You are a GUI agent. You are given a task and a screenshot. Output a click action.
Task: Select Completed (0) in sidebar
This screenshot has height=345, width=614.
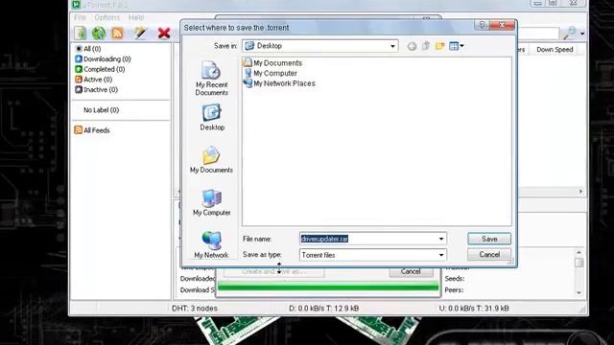click(x=100, y=69)
